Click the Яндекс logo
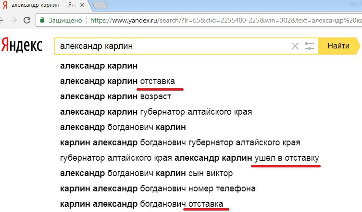 [x=22, y=45]
